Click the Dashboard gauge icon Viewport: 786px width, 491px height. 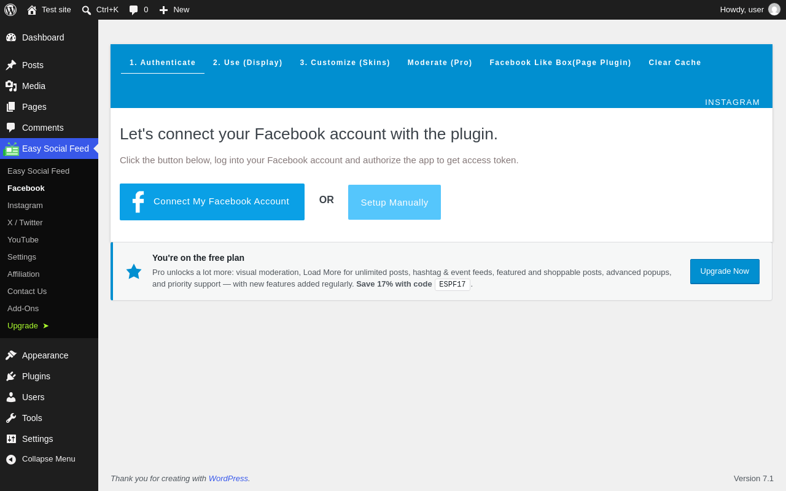[11, 37]
